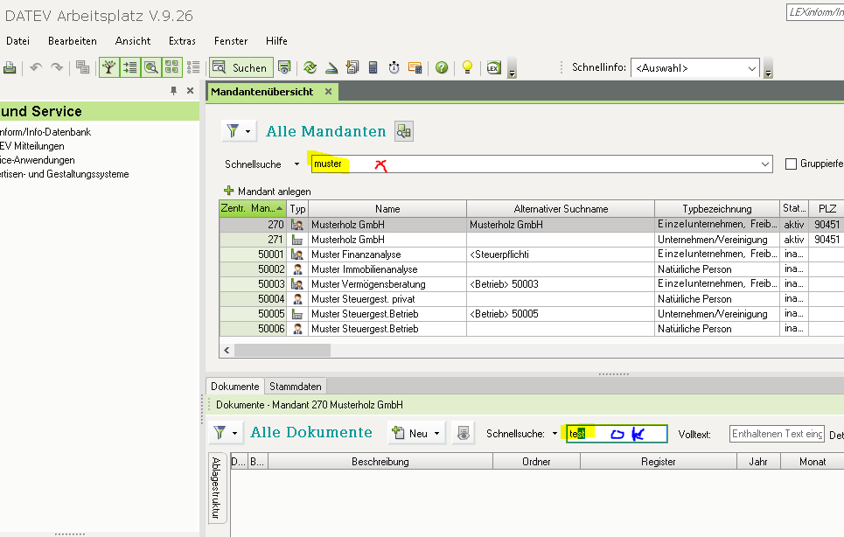Click the Mandanten Schnellsuche input field
844x537 pixels.
[541, 164]
